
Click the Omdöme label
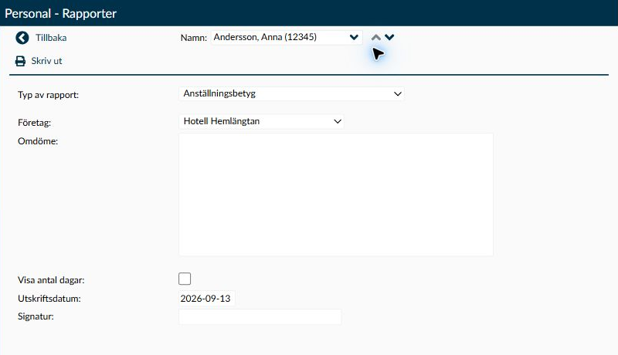coord(38,141)
